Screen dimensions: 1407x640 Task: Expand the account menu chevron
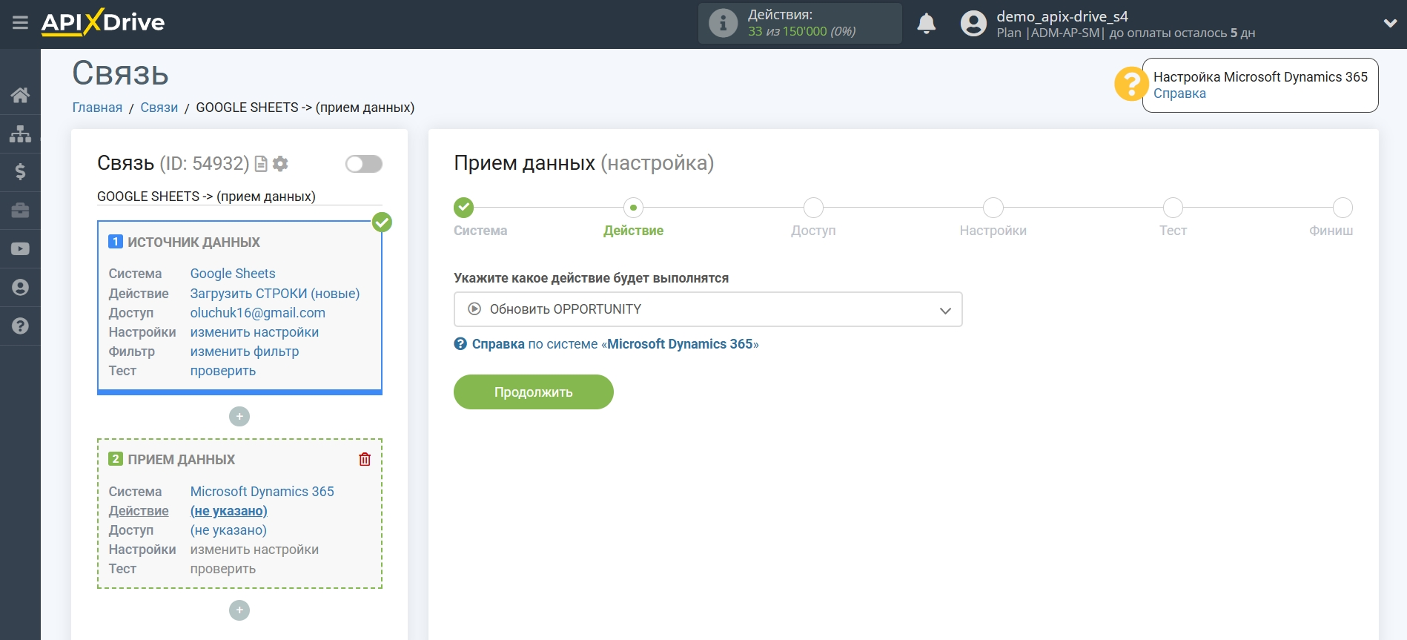[x=1390, y=24]
